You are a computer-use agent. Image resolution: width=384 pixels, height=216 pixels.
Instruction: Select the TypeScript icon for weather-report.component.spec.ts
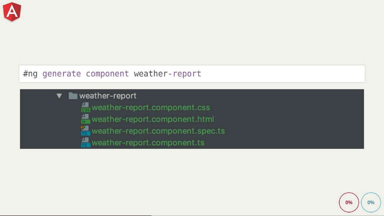click(x=85, y=131)
